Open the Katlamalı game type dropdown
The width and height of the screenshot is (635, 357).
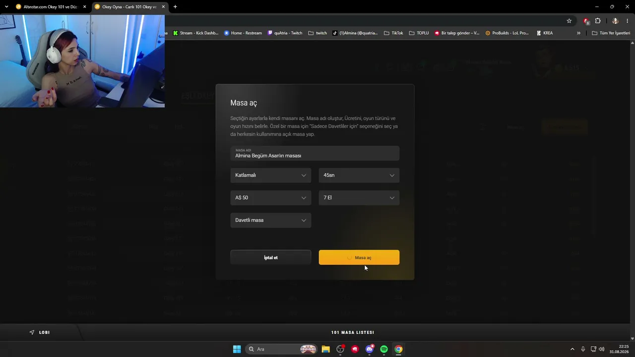pyautogui.click(x=270, y=175)
